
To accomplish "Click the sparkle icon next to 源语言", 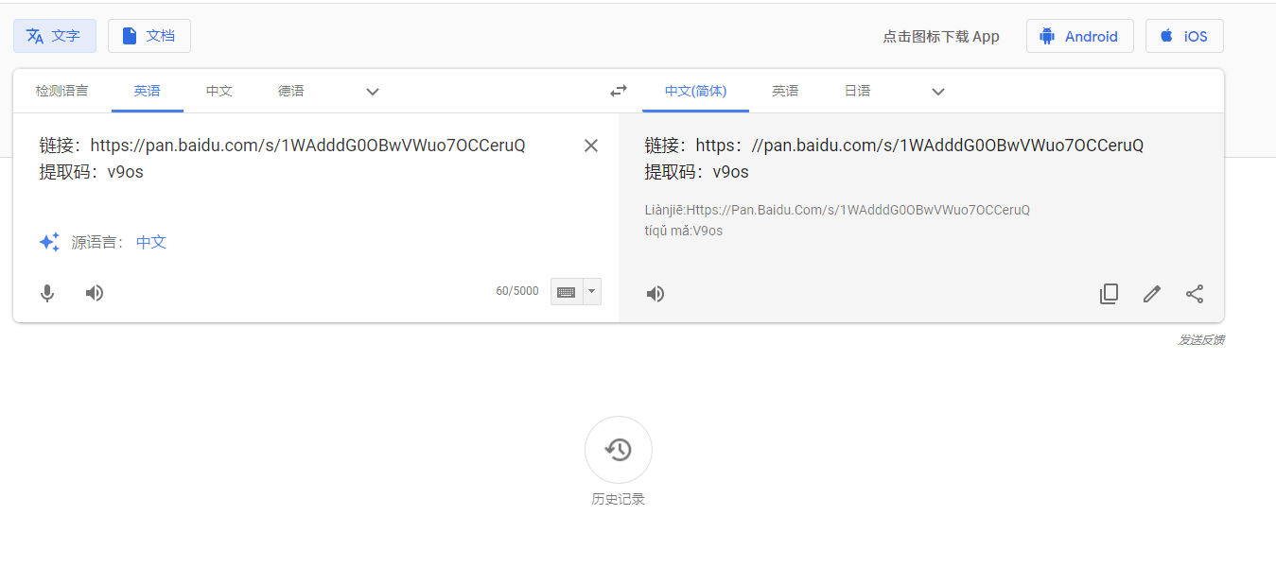I will tap(49, 242).
